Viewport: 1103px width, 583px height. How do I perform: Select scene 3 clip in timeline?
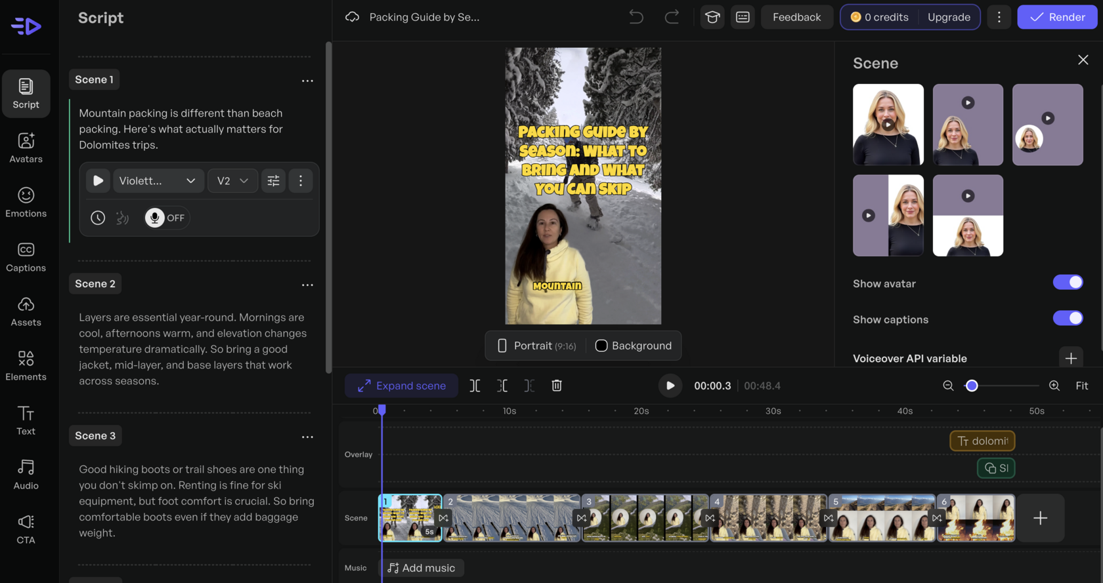(x=645, y=518)
